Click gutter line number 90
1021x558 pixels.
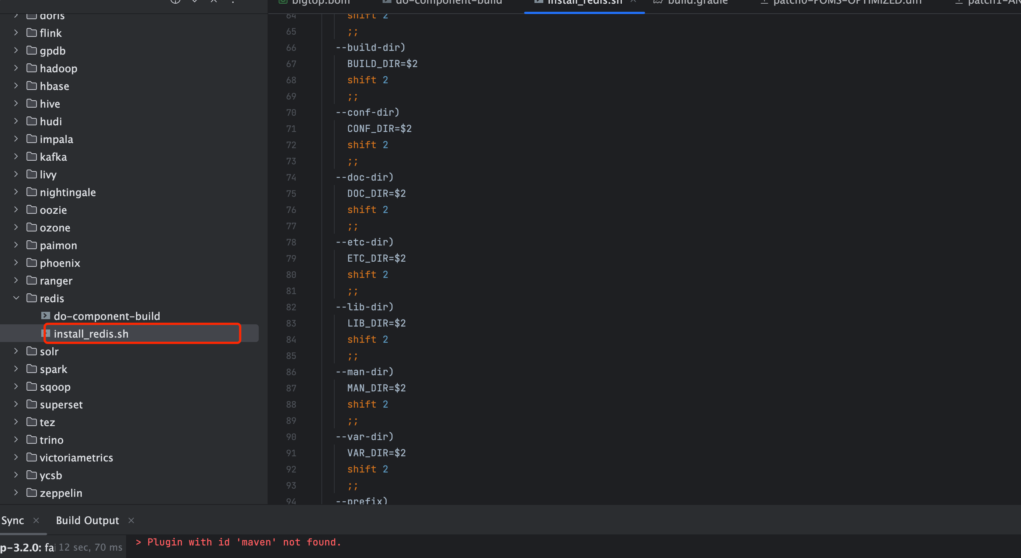point(291,437)
